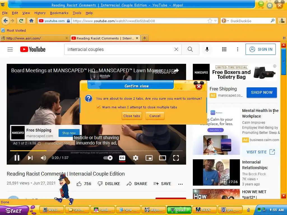Viewport: 287px width, 215px height.
Task: Switch to theater mode
Action: coord(163,158)
